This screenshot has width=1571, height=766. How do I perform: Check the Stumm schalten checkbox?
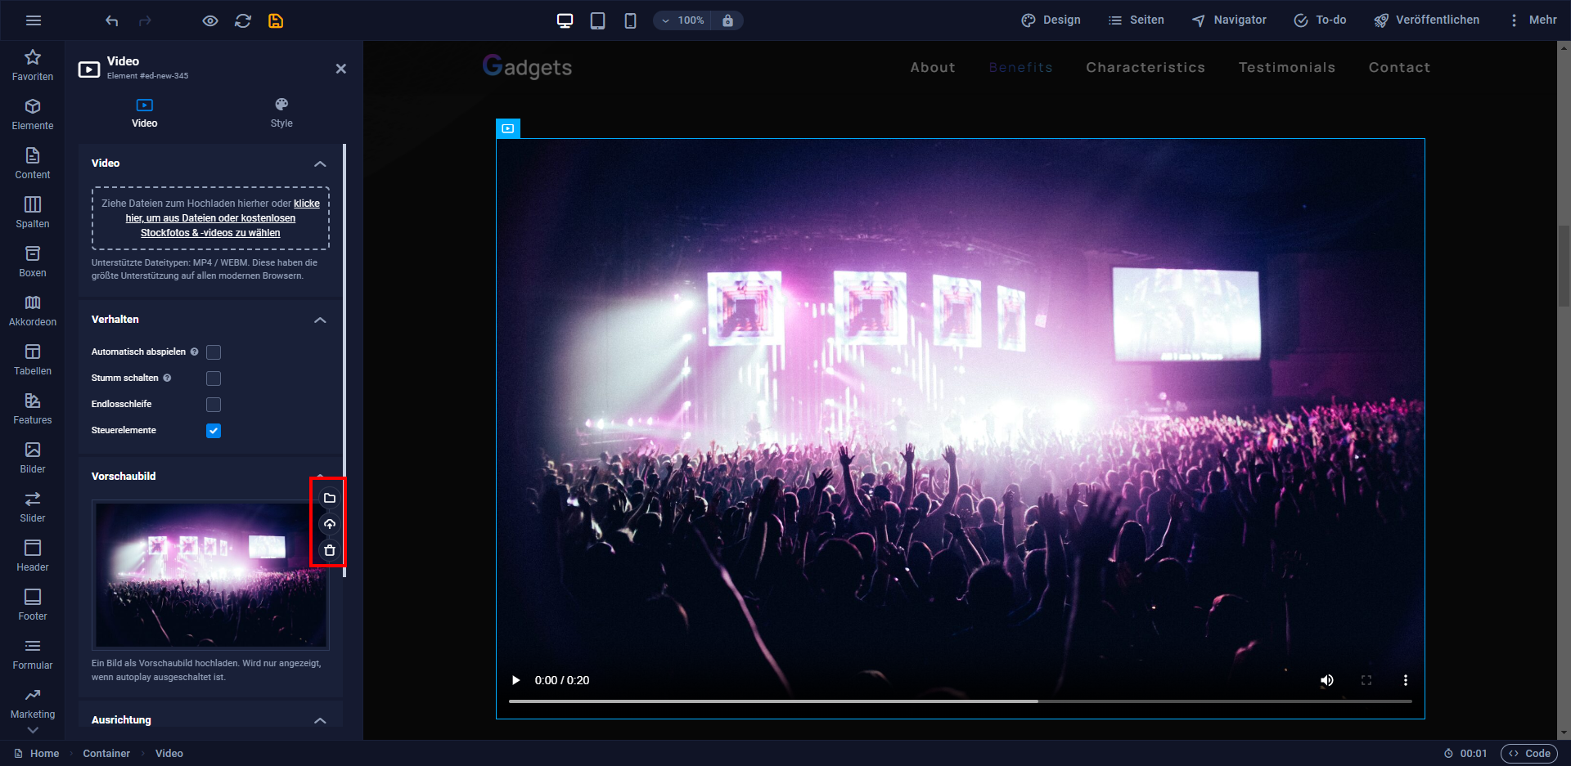click(214, 379)
